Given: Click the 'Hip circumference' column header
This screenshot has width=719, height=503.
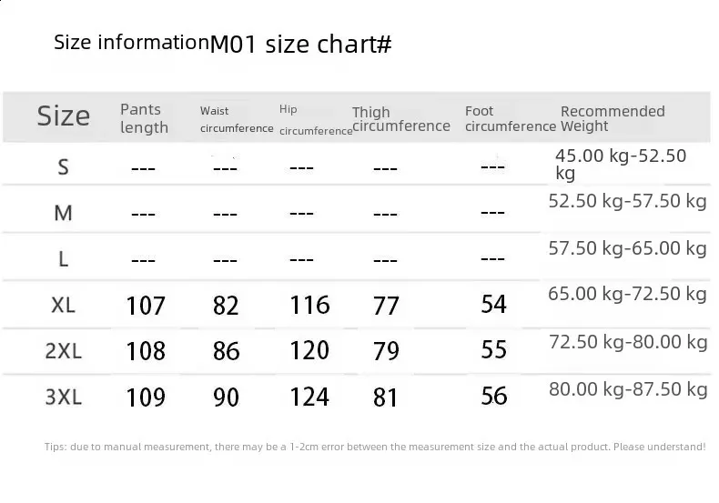Looking at the screenshot, I should point(315,120).
